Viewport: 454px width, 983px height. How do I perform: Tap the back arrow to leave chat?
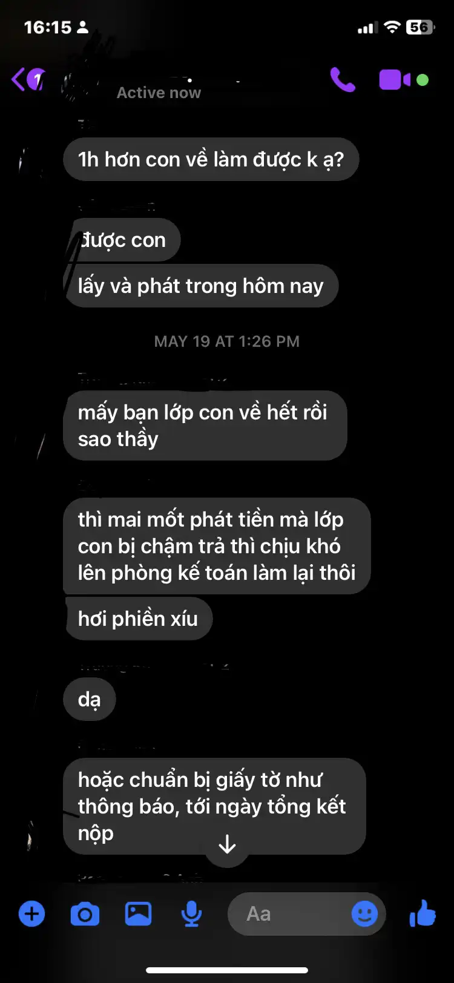[x=19, y=79]
